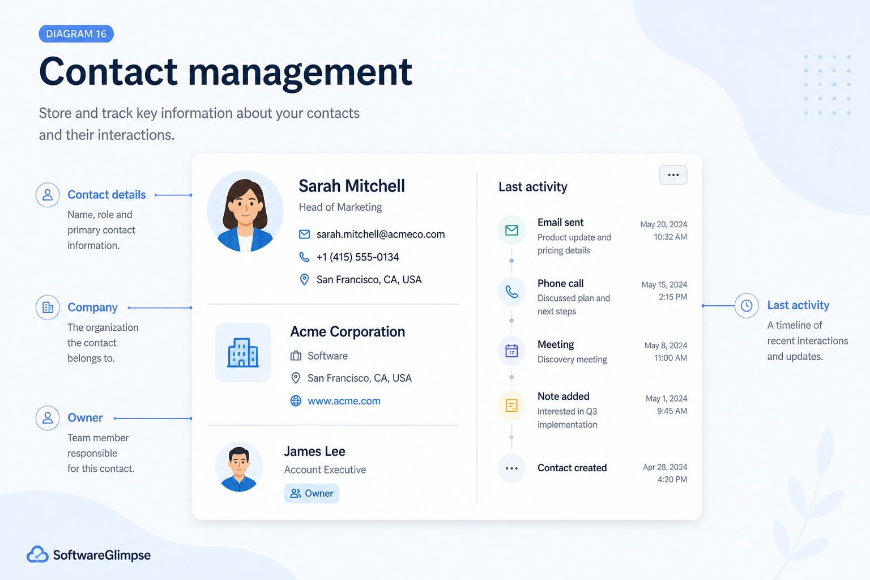Viewport: 870px width, 580px height.
Task: Click James Lee's avatar photo
Action: click(239, 467)
